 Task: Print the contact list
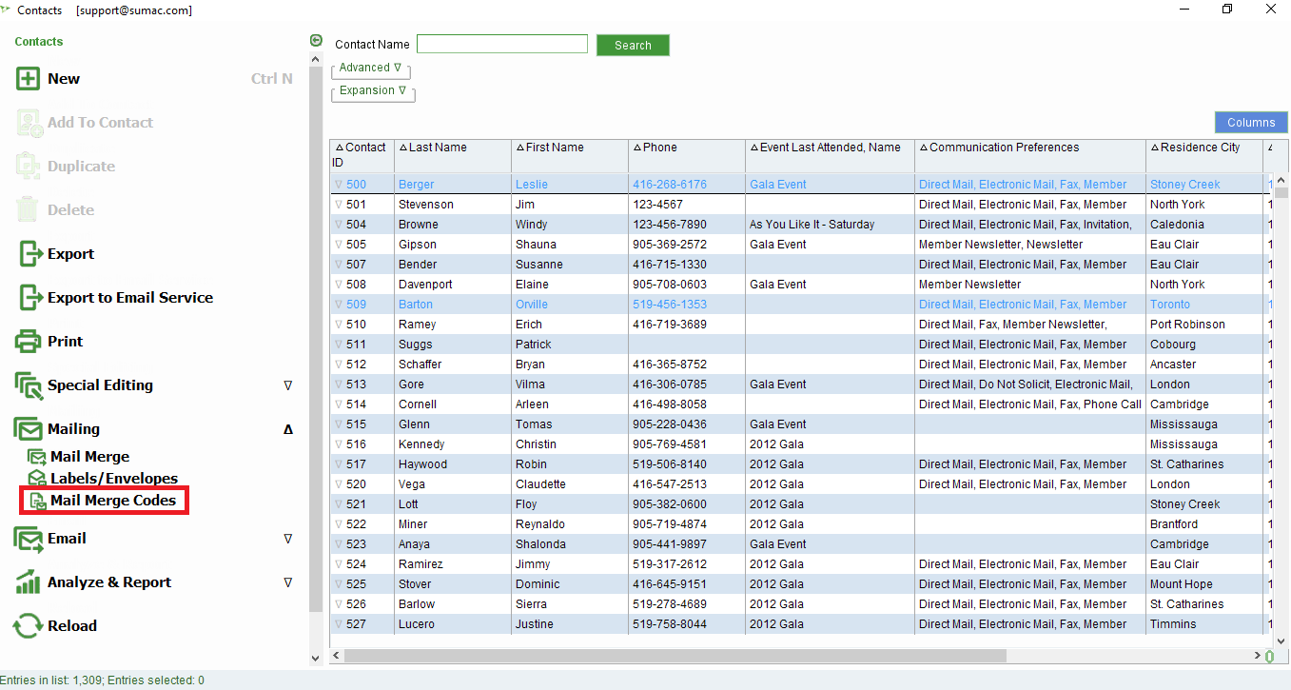pos(65,341)
